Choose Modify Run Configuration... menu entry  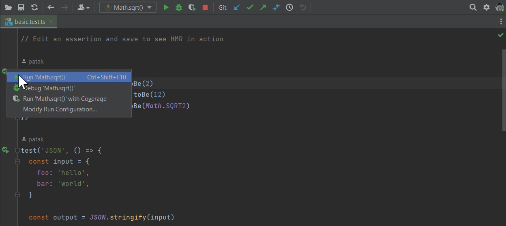tap(60, 109)
